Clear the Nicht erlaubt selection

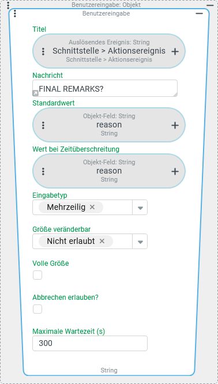point(102,241)
